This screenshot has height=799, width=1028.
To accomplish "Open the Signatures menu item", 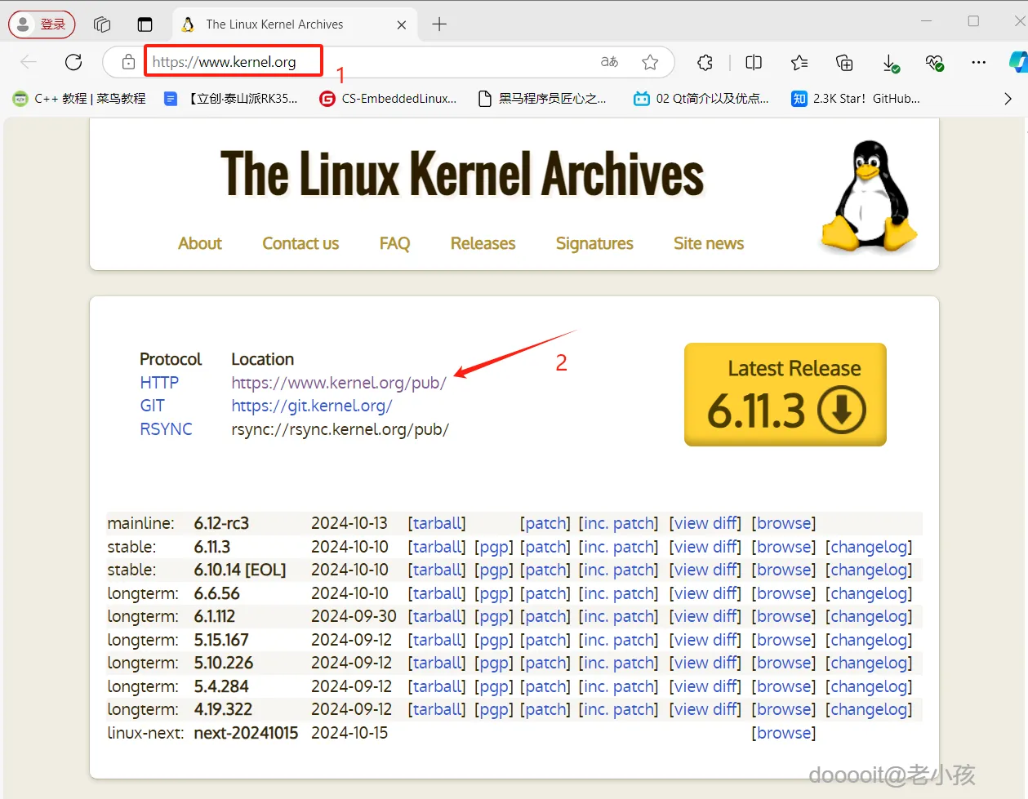I will pyautogui.click(x=594, y=243).
